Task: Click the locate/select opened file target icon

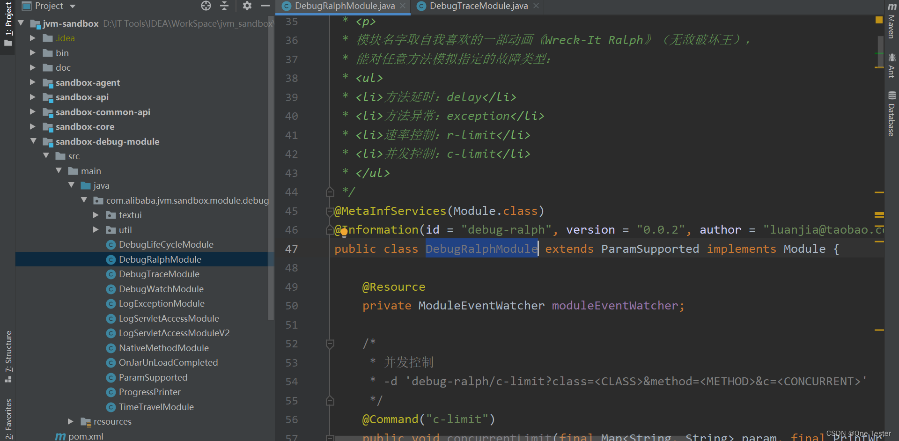Action: [206, 6]
